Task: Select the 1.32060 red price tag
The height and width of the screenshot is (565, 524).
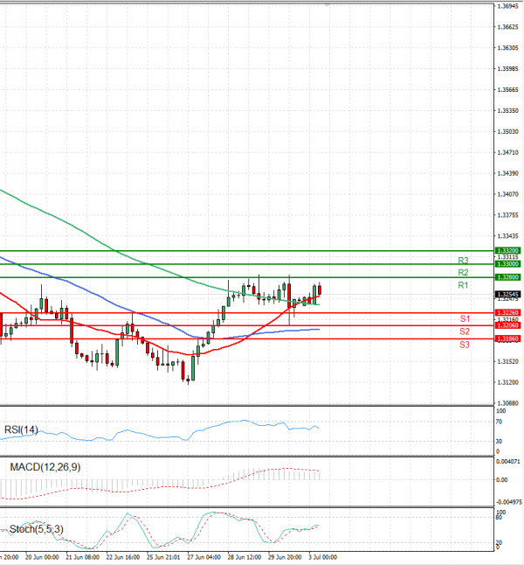Action: (506, 325)
